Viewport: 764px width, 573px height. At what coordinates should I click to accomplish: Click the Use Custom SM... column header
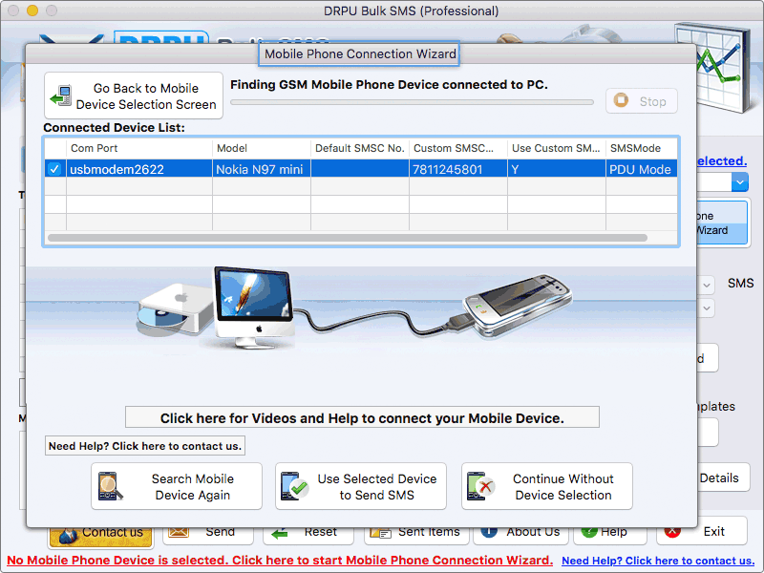[557, 148]
